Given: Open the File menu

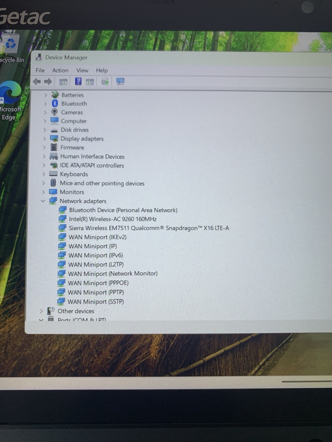Looking at the screenshot, I should (x=40, y=70).
